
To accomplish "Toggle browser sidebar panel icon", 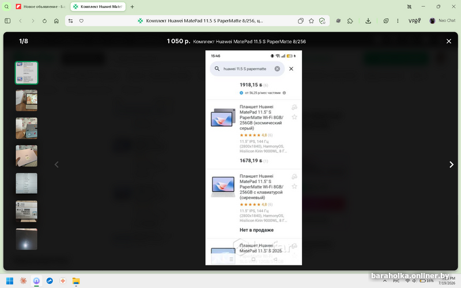I will click(7, 21).
